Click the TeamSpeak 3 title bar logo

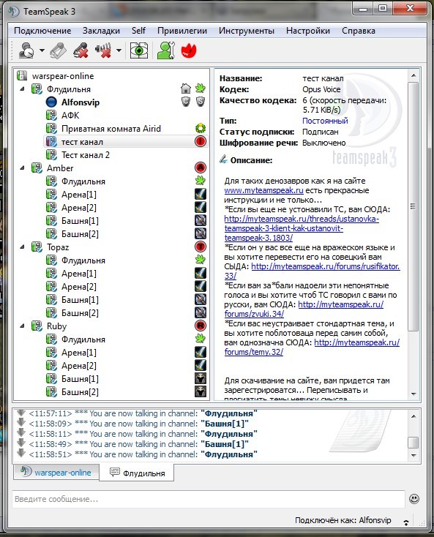tap(14, 12)
